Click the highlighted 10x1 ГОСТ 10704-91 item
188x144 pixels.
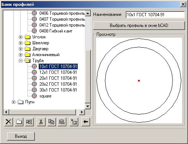(x=58, y=66)
